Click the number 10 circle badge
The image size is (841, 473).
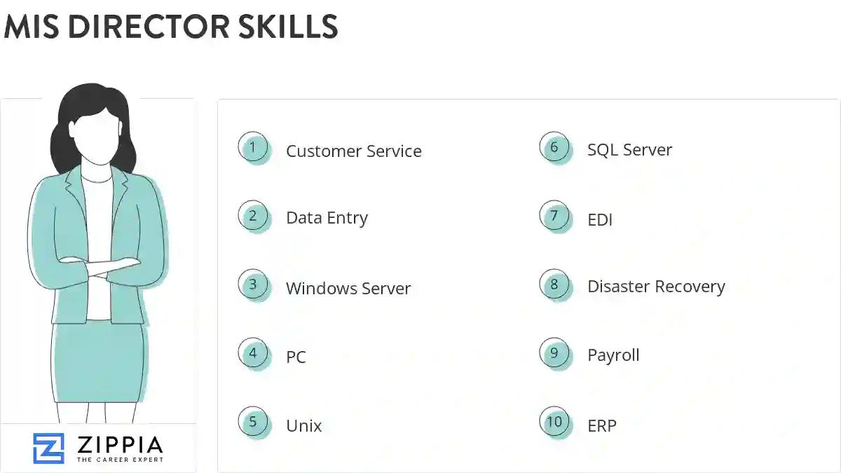pyautogui.click(x=555, y=423)
